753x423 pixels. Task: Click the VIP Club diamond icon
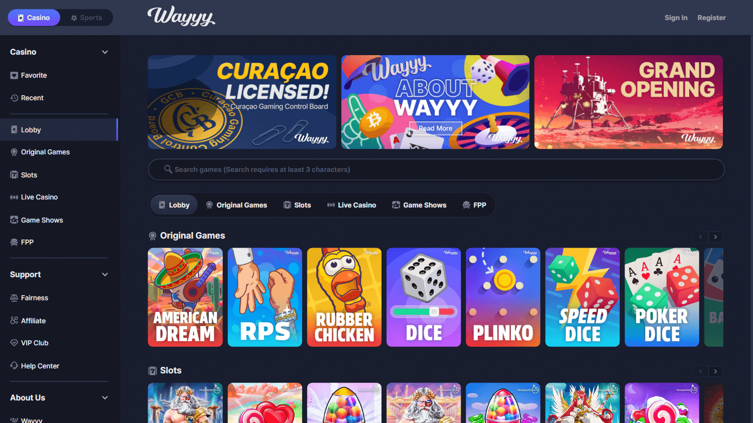point(14,343)
